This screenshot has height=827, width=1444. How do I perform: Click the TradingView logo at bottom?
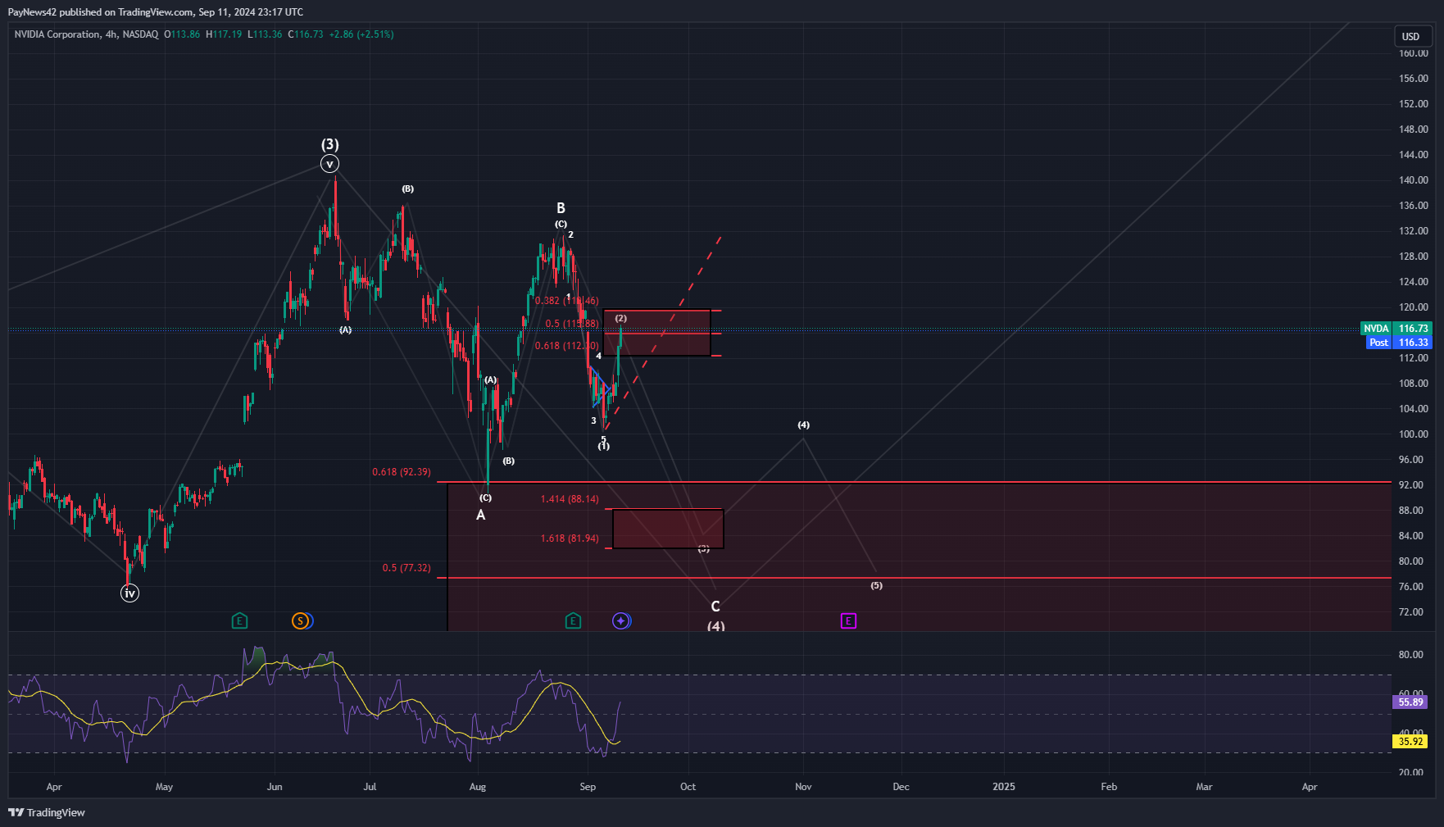pyautogui.click(x=47, y=812)
